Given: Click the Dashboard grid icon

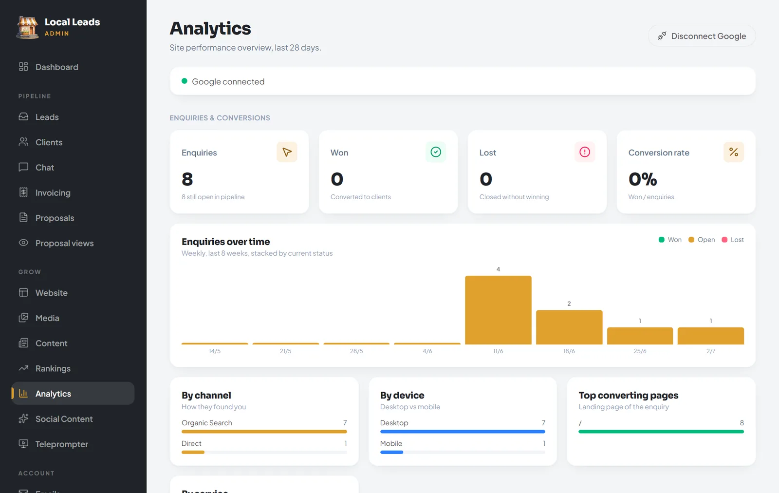Looking at the screenshot, I should point(23,67).
